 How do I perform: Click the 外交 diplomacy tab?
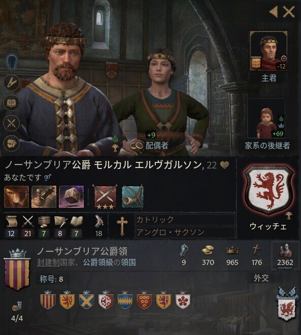[261, 278]
